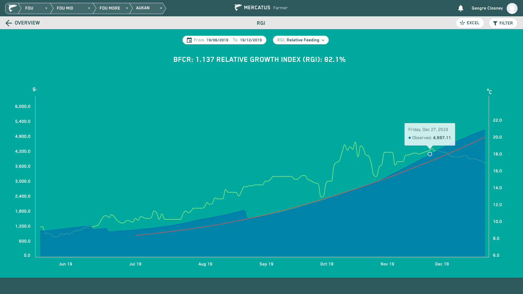Click the user name Geogre Clooney
The image size is (523, 294).
487,8
